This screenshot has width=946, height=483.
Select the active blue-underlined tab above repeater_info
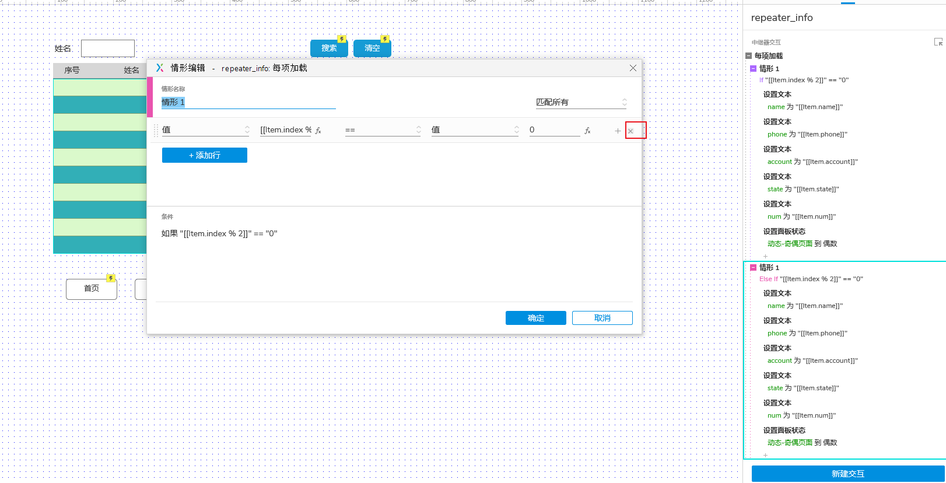click(848, 2)
